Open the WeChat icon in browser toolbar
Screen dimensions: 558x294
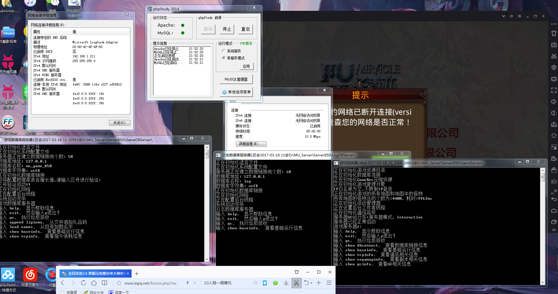click(x=275, y=283)
